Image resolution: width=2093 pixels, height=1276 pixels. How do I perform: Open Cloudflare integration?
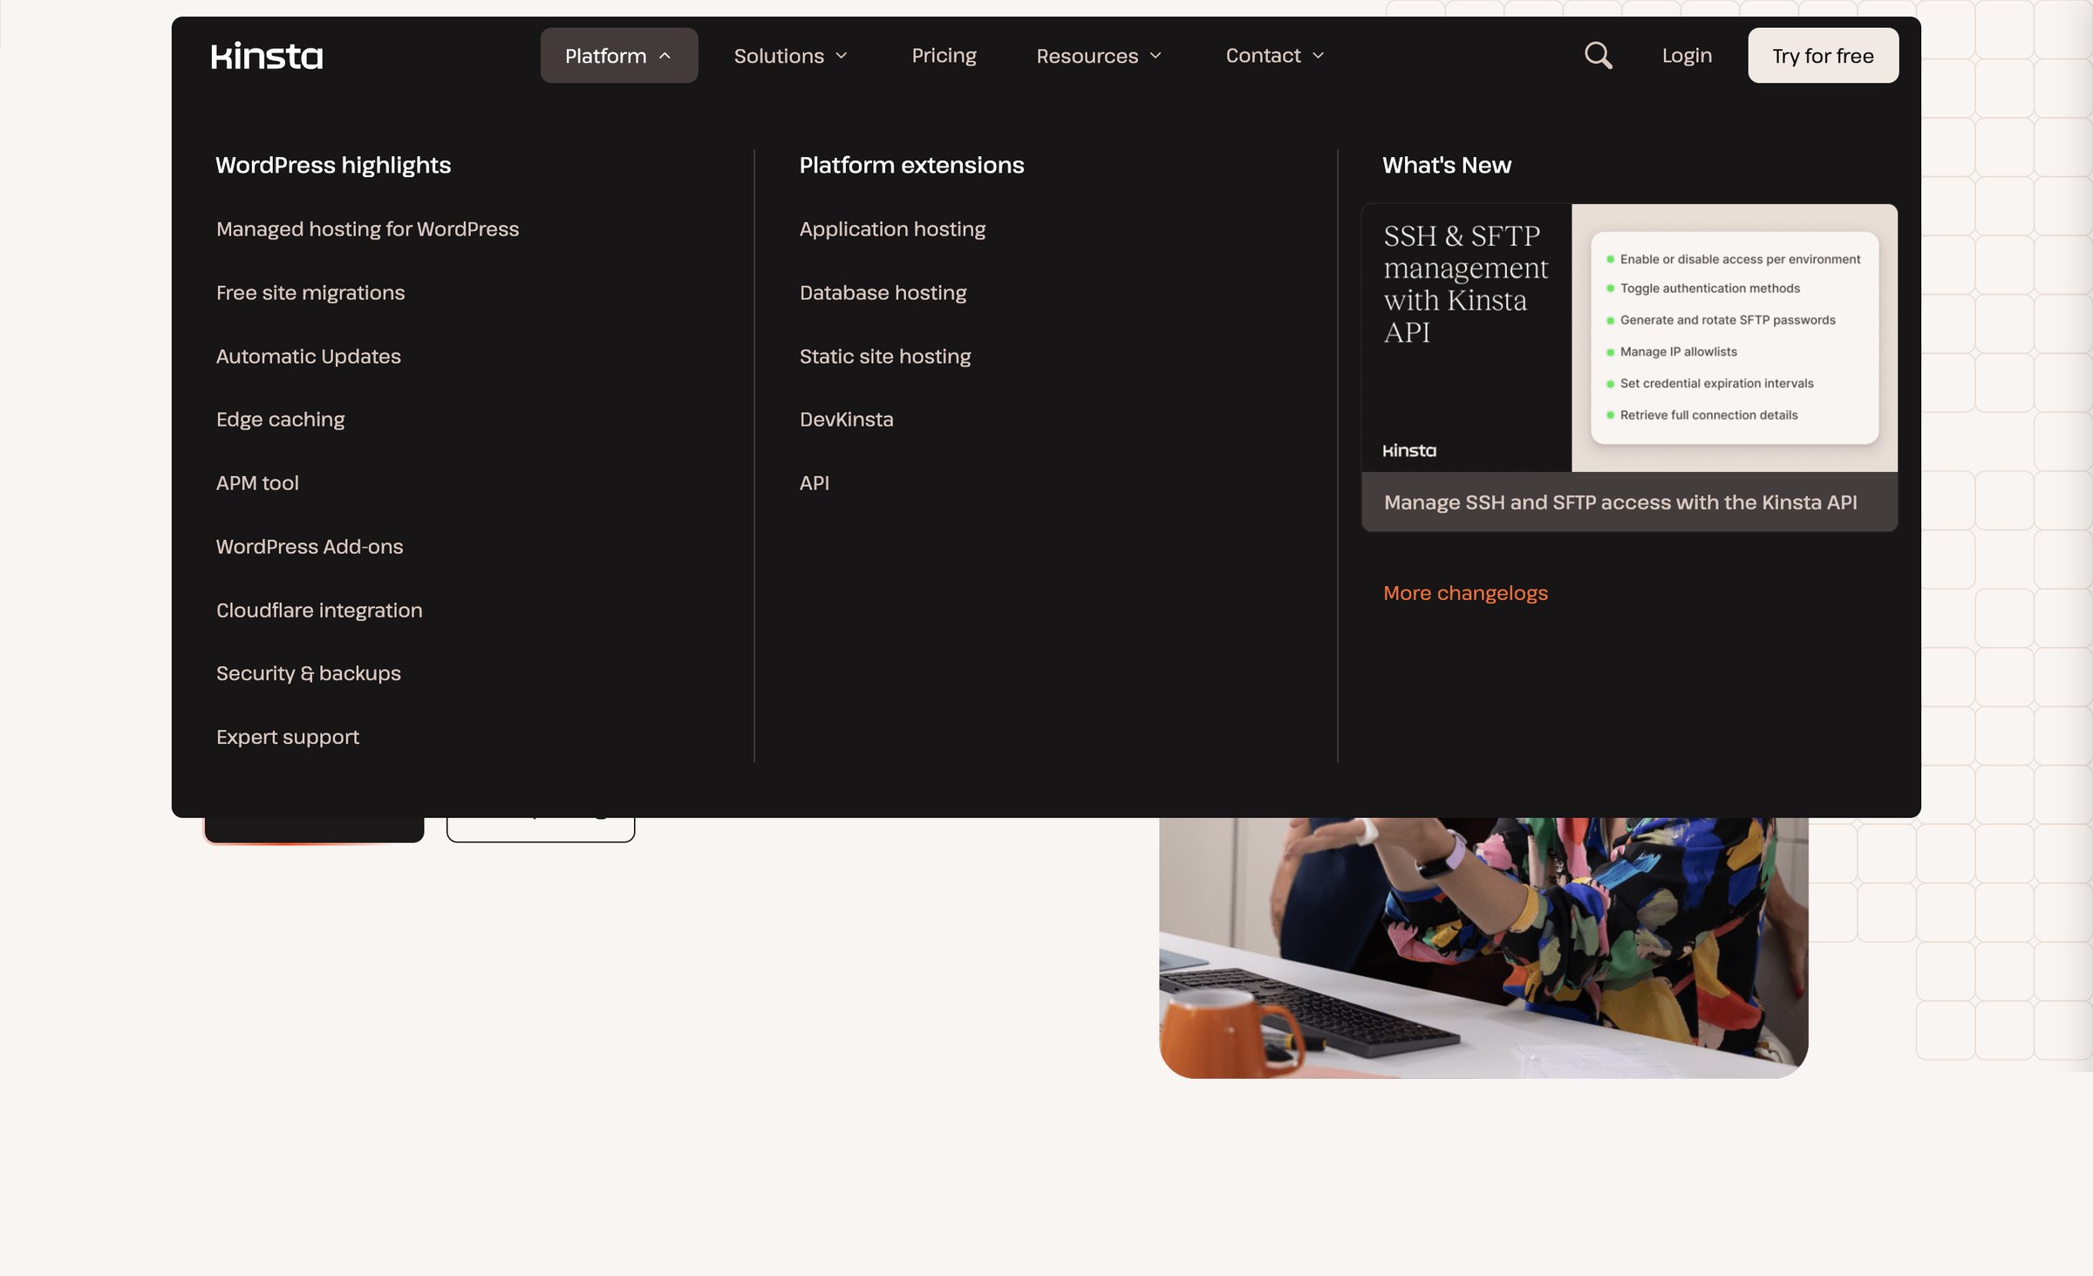tap(319, 611)
